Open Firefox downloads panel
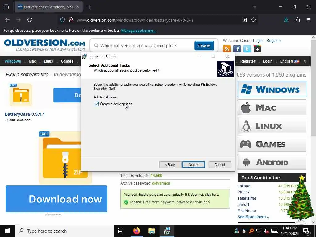The width and height of the screenshot is (316, 237). [286, 20]
